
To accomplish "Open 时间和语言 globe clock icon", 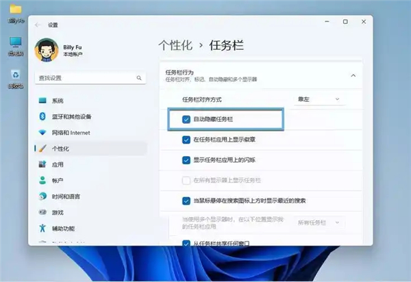I will (x=42, y=196).
